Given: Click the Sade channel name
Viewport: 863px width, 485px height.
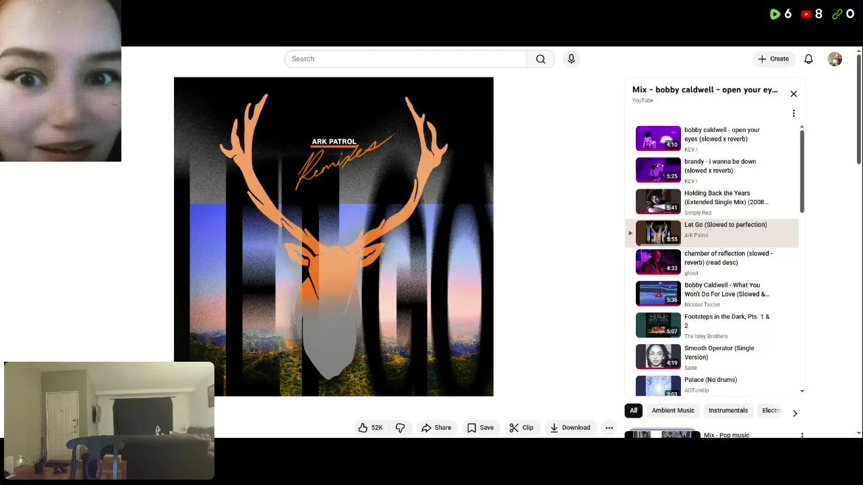Looking at the screenshot, I should (x=690, y=368).
